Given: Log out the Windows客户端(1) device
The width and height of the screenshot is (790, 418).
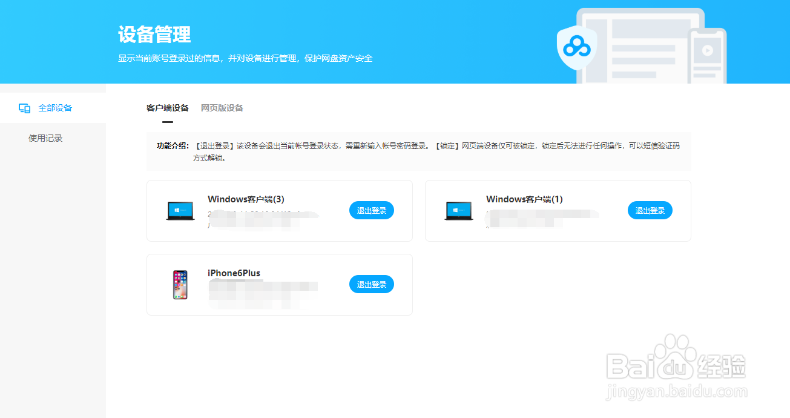Looking at the screenshot, I should point(650,210).
